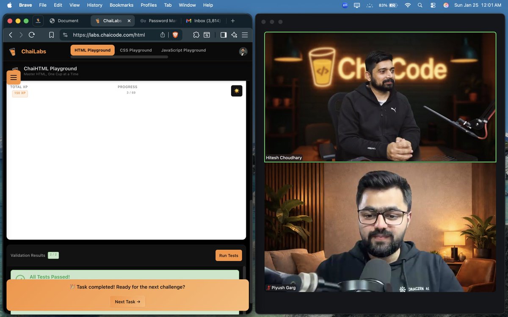Click the Next Task button
The height and width of the screenshot is (317, 508).
[127, 302]
